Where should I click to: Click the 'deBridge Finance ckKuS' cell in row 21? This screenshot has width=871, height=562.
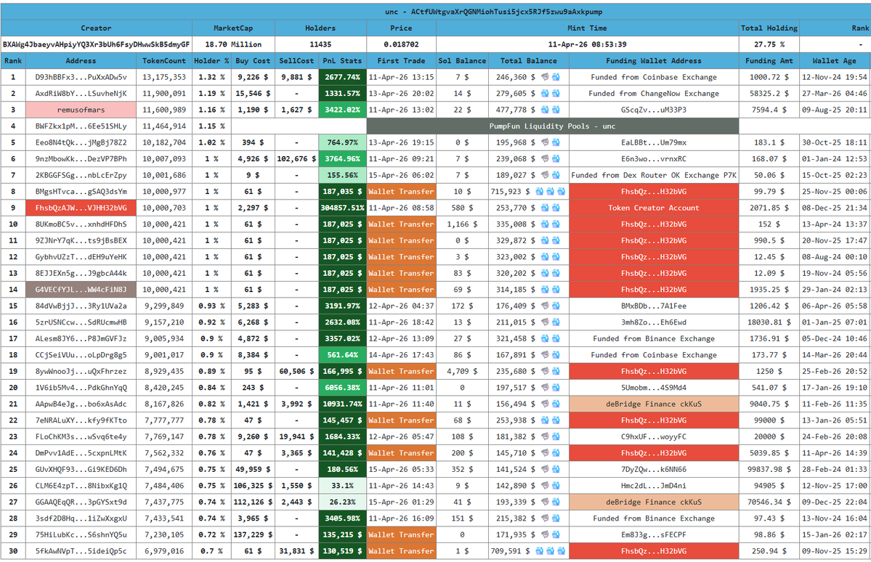tap(654, 404)
